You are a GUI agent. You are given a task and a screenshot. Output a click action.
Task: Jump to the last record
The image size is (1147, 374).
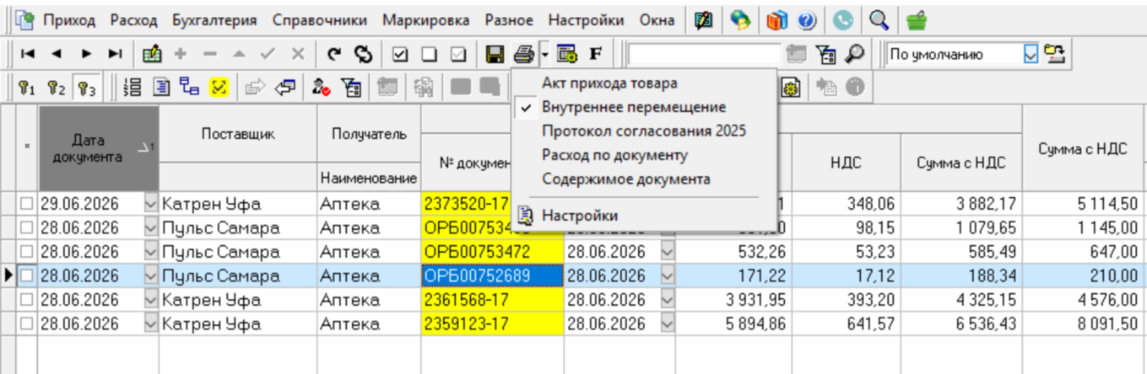click(115, 54)
